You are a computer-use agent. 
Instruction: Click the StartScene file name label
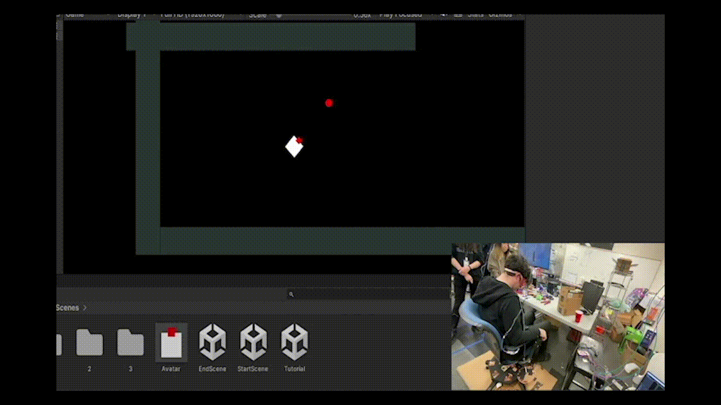click(253, 369)
